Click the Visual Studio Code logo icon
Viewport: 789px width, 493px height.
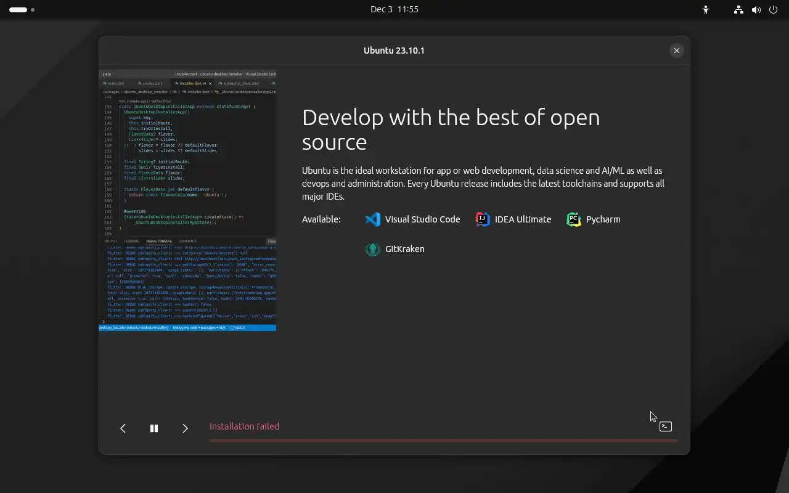(x=373, y=219)
